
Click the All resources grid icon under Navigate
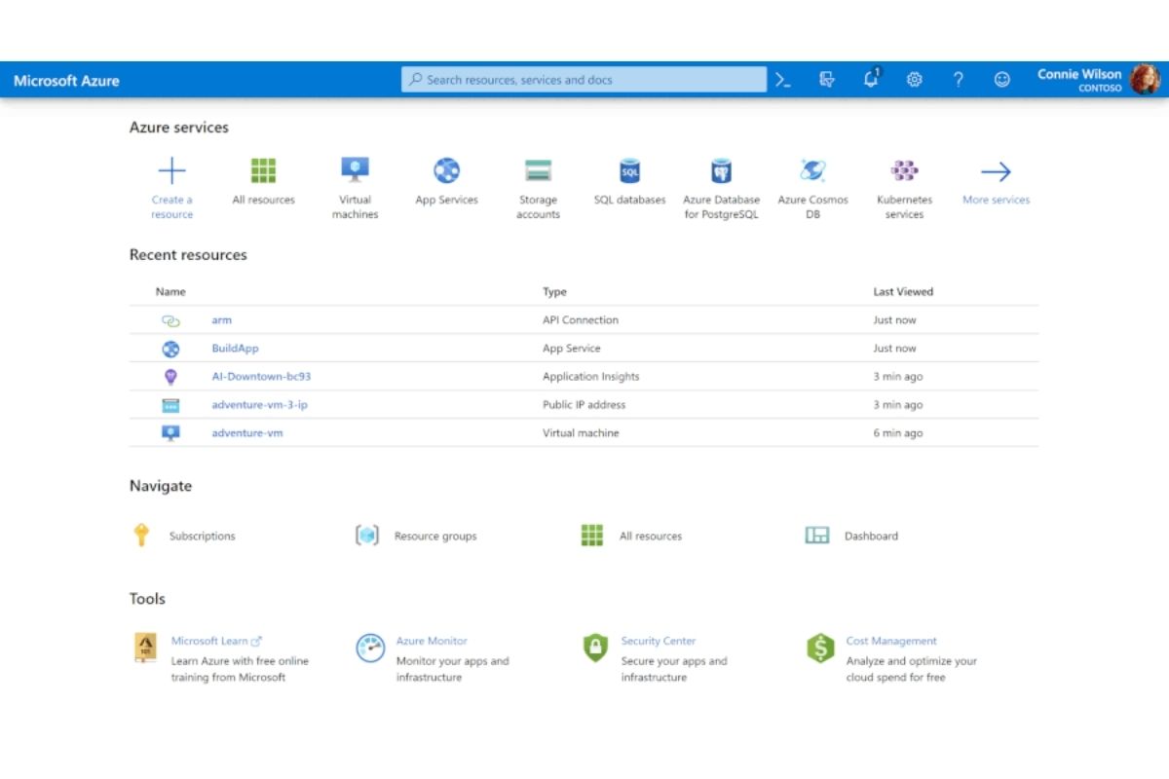point(592,536)
